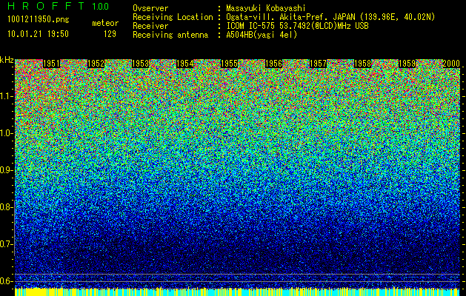Click the Ovserver label

tap(150, 8)
